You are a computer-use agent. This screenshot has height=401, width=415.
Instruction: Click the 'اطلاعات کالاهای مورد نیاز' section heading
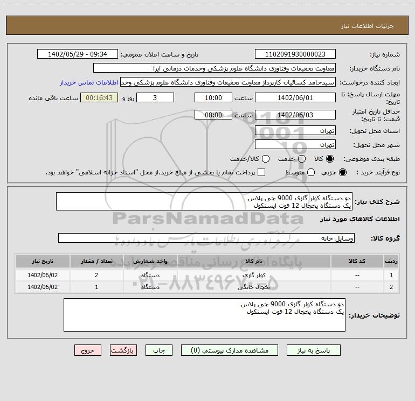point(360,219)
